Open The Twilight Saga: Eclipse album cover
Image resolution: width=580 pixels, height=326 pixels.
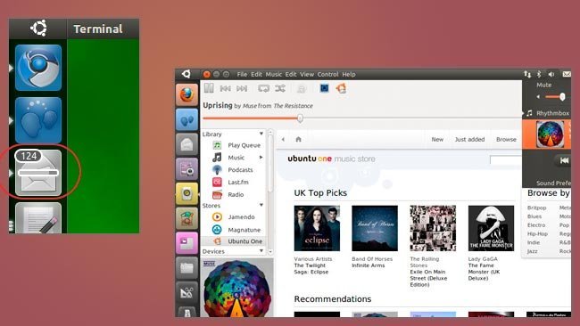point(317,228)
